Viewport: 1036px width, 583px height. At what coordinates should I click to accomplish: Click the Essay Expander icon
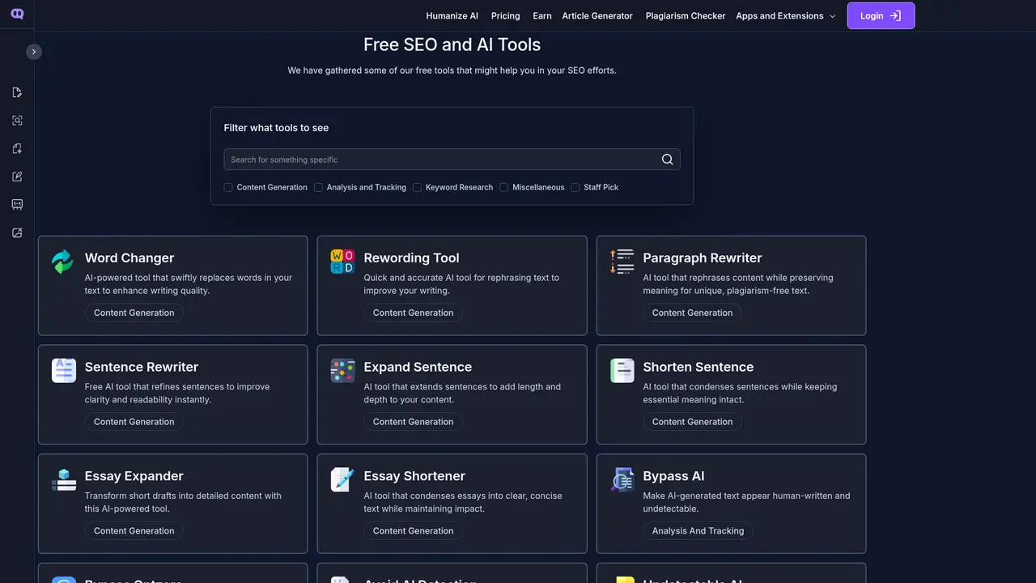63,479
